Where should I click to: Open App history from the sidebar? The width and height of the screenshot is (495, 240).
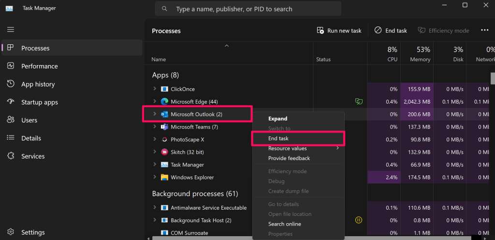coord(38,84)
